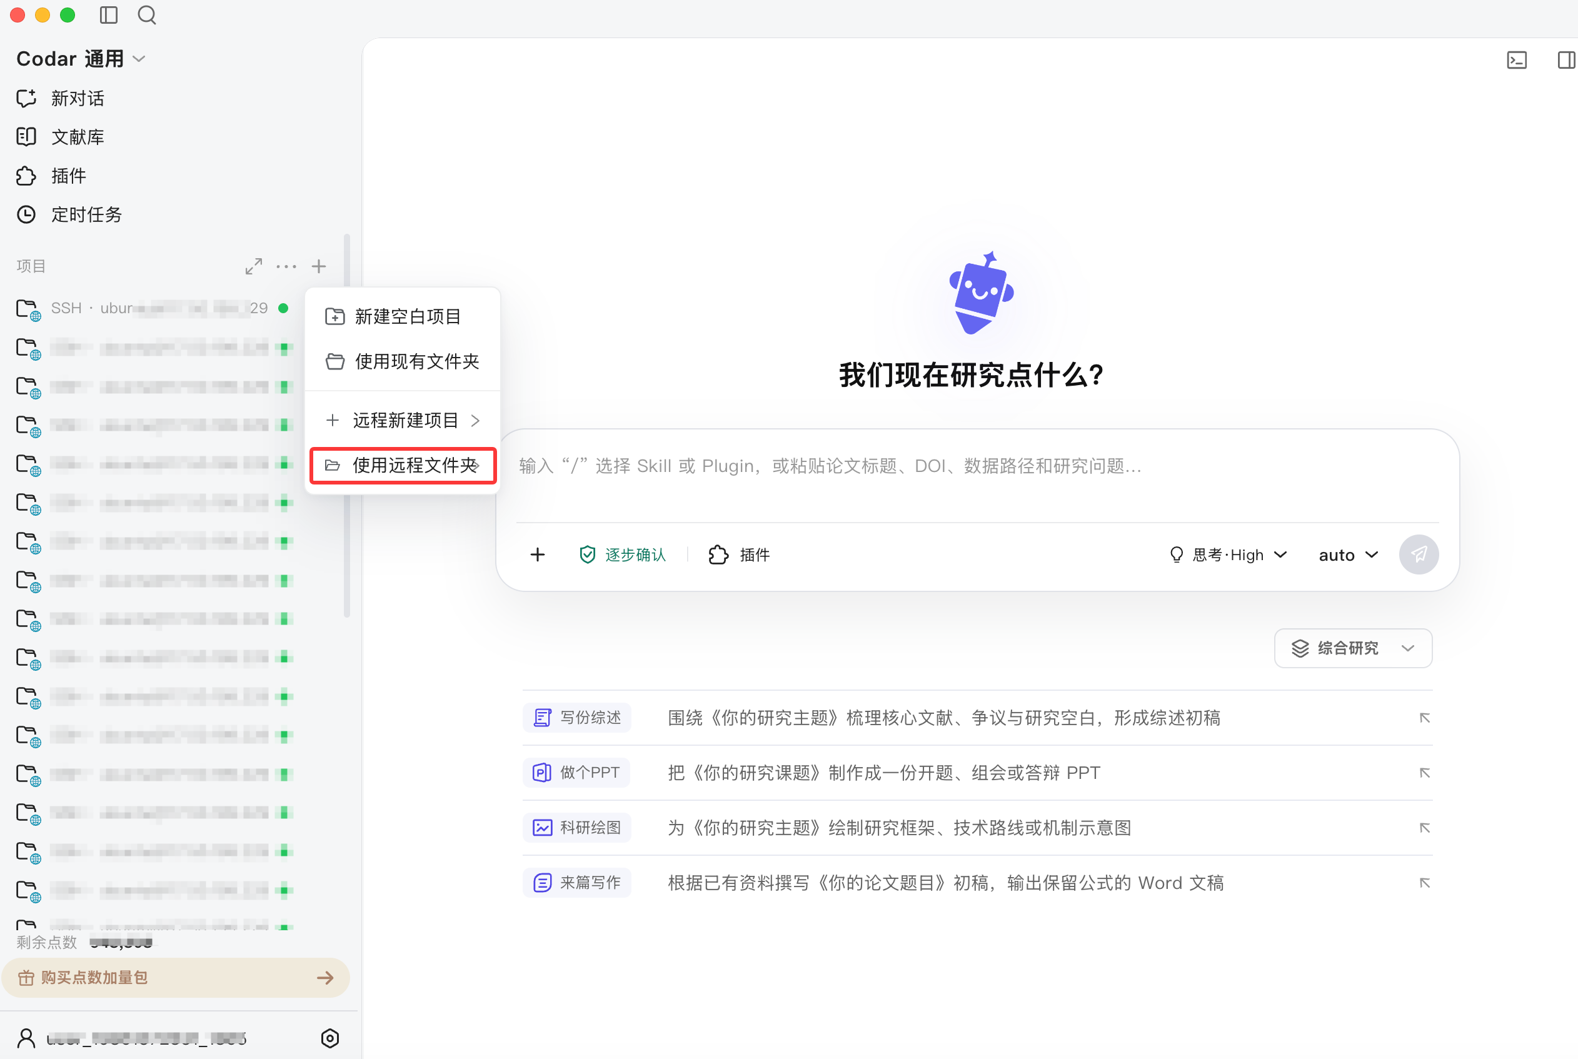This screenshot has height=1059, width=1578.
Task: Start a new conversation via 新对话
Action: tap(61, 99)
